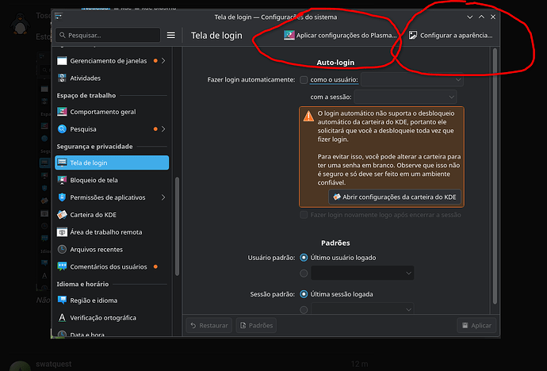Viewport: 547px width, 371px height.
Task: Select Região e idioma in sidebar
Action: coord(94,300)
